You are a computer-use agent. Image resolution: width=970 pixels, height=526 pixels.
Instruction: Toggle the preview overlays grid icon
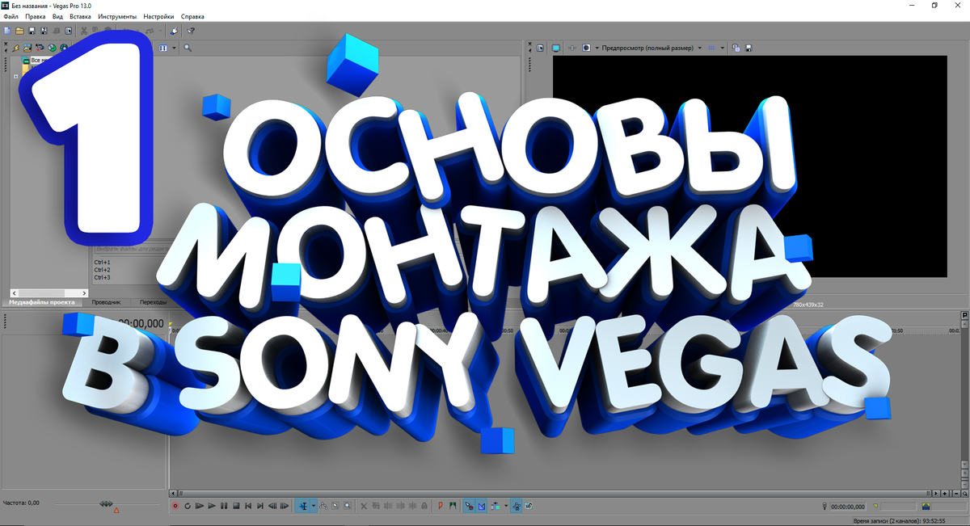(x=711, y=48)
